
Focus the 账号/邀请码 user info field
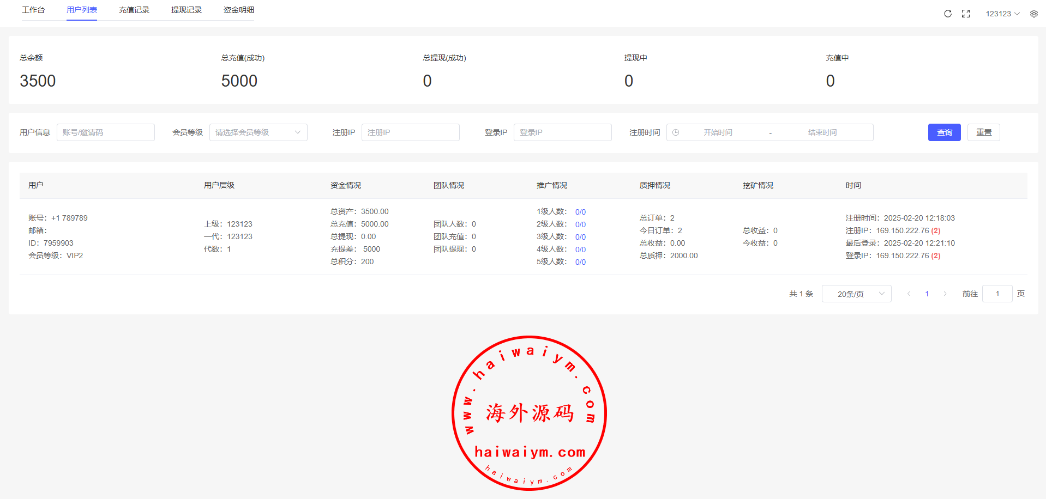(x=106, y=132)
